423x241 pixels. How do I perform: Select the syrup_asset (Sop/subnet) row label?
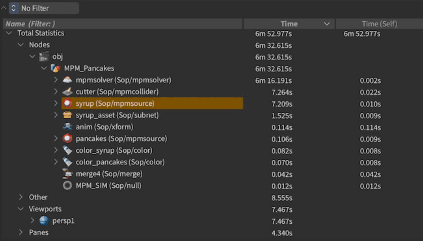point(117,115)
